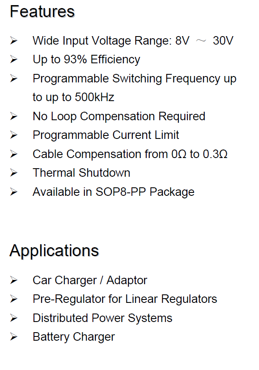Click arrow bullet beside Battery Charger
This screenshot has width=259, height=370.
click(14, 337)
